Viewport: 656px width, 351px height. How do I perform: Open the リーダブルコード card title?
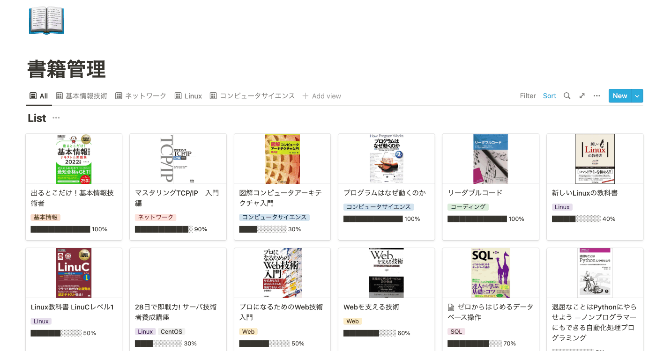pyautogui.click(x=475, y=193)
